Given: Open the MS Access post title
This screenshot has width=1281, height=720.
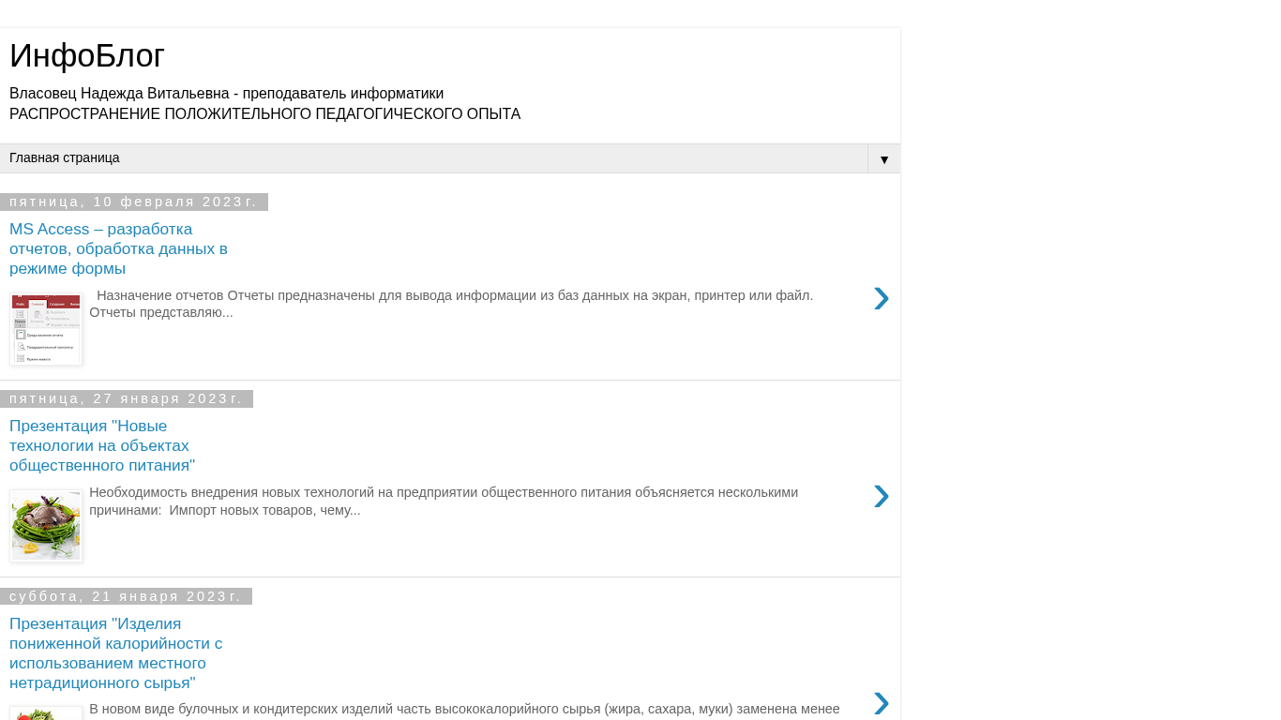Looking at the screenshot, I should click(118, 248).
